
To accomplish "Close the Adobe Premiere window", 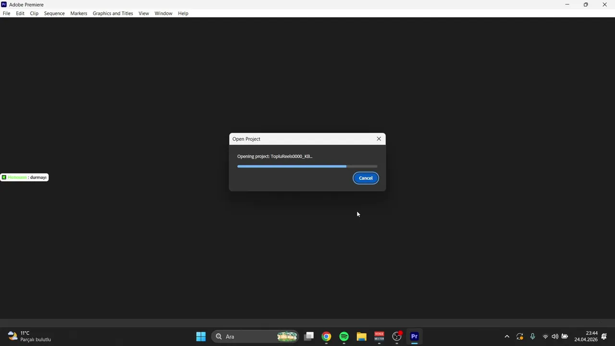I will (604, 4).
